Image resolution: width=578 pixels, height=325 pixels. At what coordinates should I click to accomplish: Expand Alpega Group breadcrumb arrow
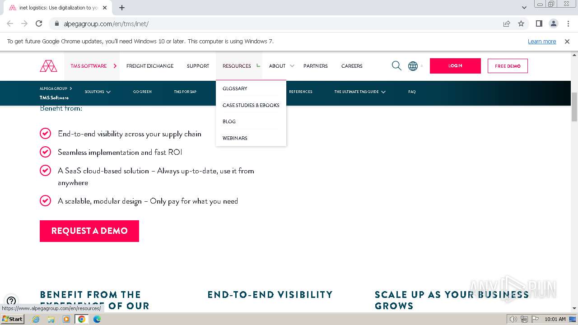point(71,88)
